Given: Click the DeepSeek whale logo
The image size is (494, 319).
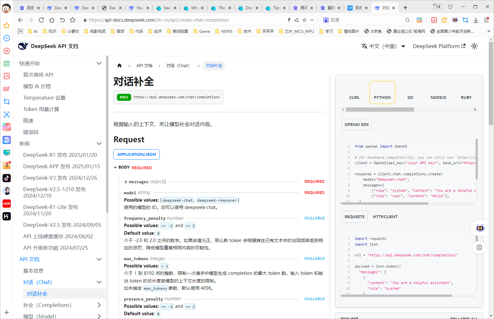Looking at the screenshot, I should click(x=23, y=46).
